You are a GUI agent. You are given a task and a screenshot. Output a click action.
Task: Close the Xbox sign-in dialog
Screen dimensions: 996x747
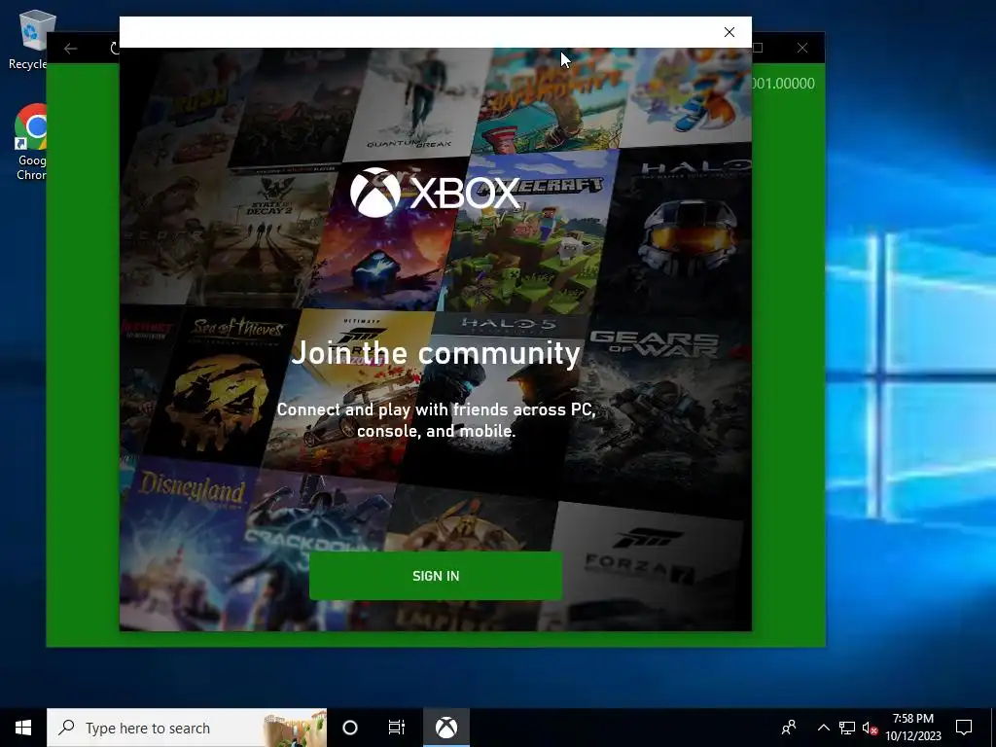pyautogui.click(x=729, y=32)
